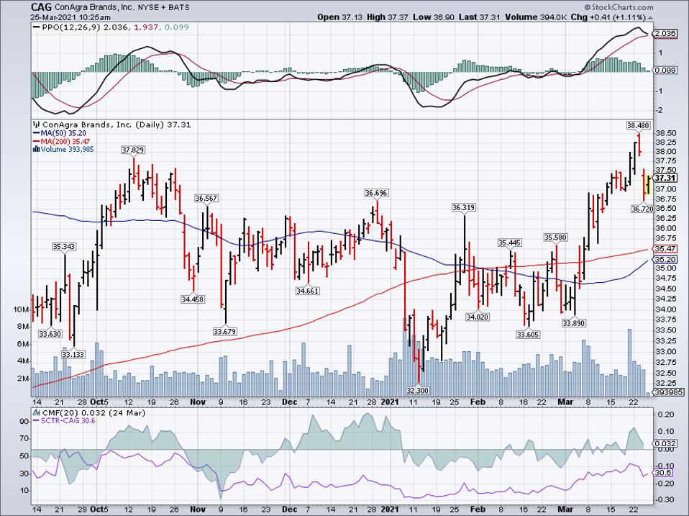Click the 35.20 MA(50) tag on right axis
The image size is (689, 516).
point(665,259)
